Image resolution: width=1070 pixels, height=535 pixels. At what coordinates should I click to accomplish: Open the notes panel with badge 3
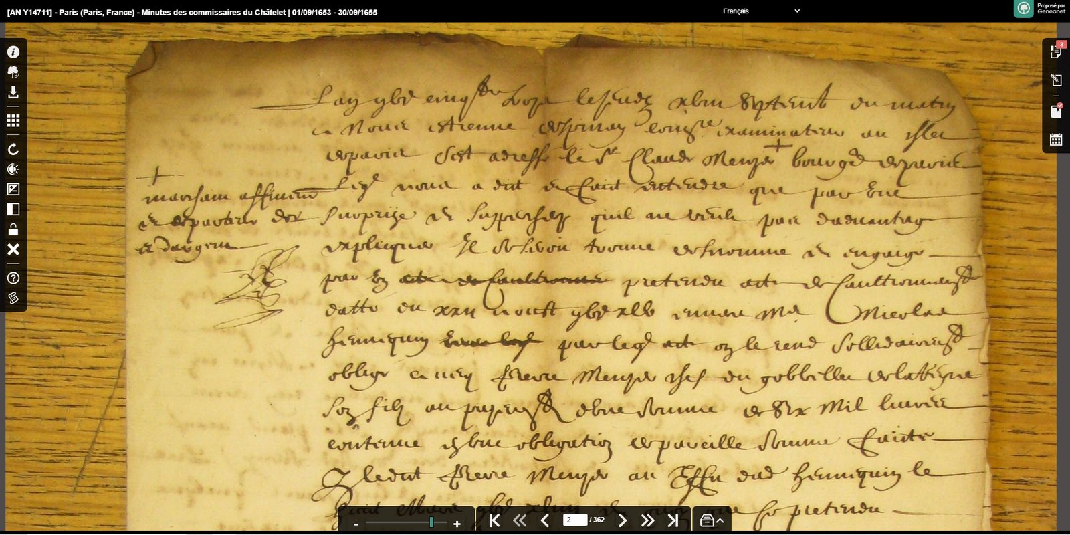(x=1056, y=51)
